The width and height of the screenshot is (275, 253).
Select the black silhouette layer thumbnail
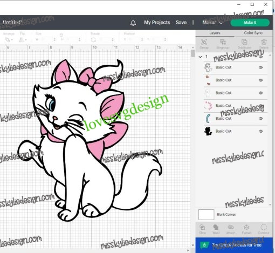point(208,131)
